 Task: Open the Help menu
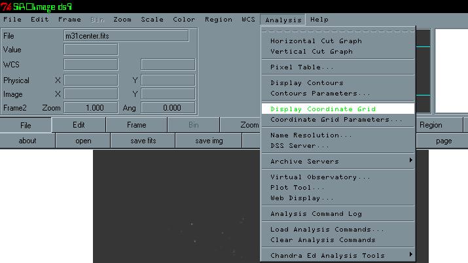319,20
